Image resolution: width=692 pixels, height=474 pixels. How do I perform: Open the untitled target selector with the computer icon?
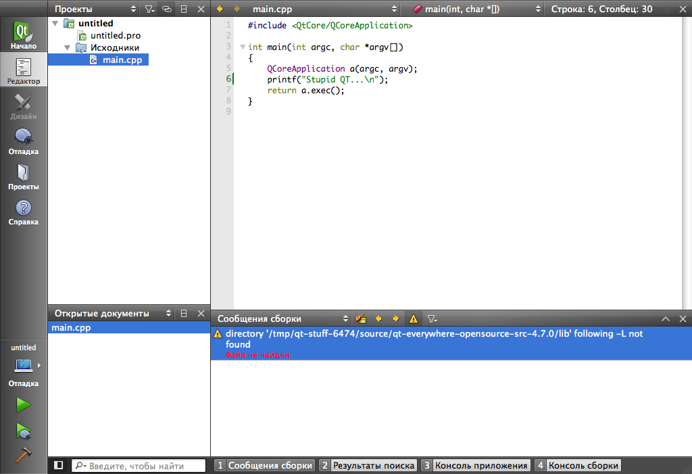coord(24,365)
